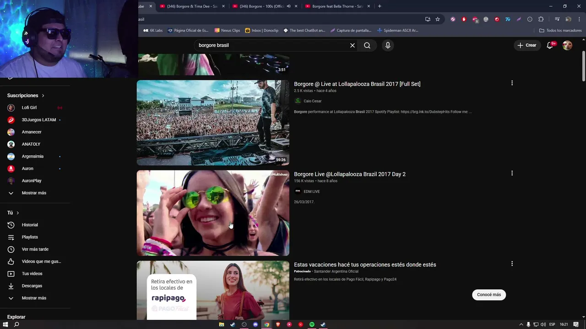This screenshot has height=329, width=586.
Task: Open the Captura de pantalla bookmark
Action: click(351, 31)
